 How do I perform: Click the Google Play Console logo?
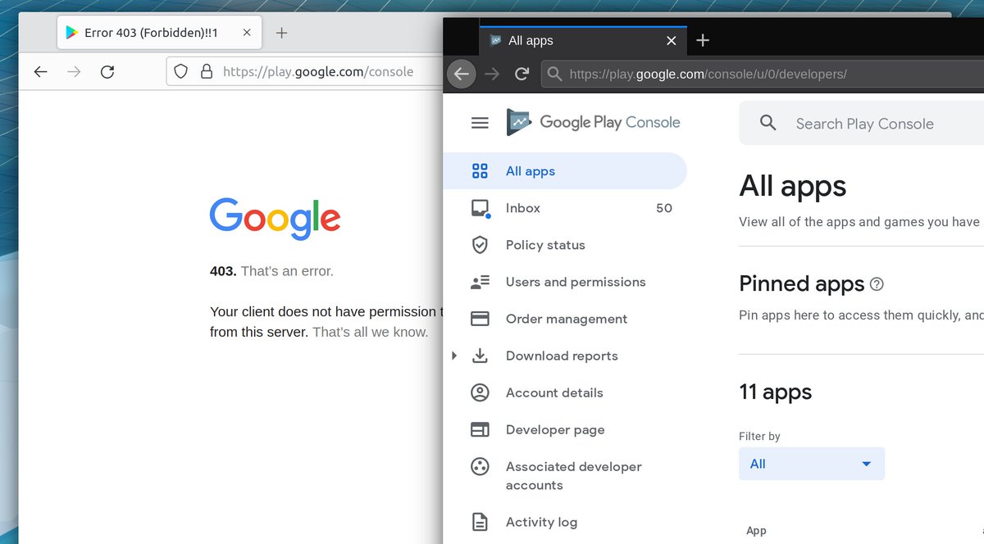coord(594,122)
